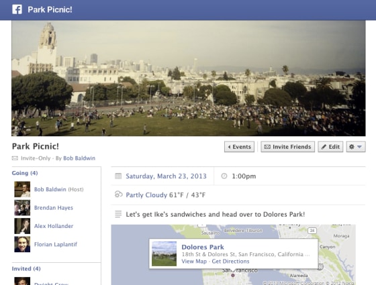Click the description lines icon
This screenshot has height=285, width=376.
(x=118, y=214)
